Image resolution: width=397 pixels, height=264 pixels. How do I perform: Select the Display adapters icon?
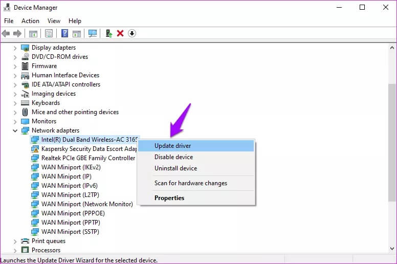click(x=25, y=48)
